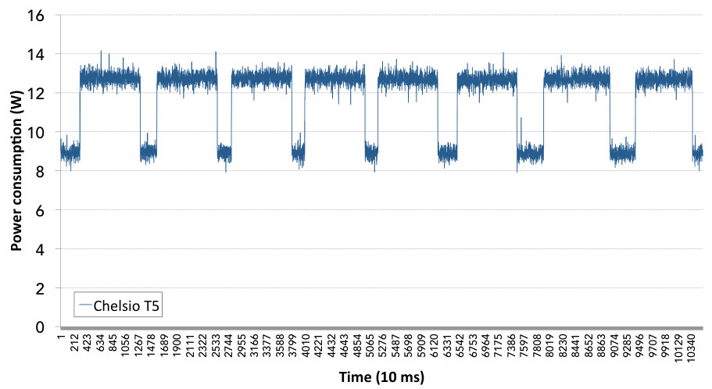Click x-axis tick label 3166

coord(255,345)
